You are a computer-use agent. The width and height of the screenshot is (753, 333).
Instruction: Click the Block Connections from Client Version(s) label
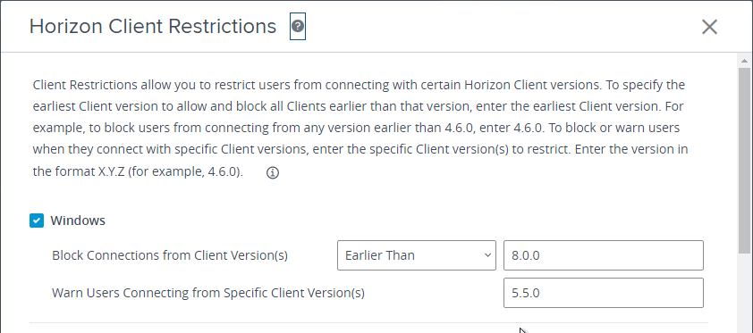click(170, 255)
